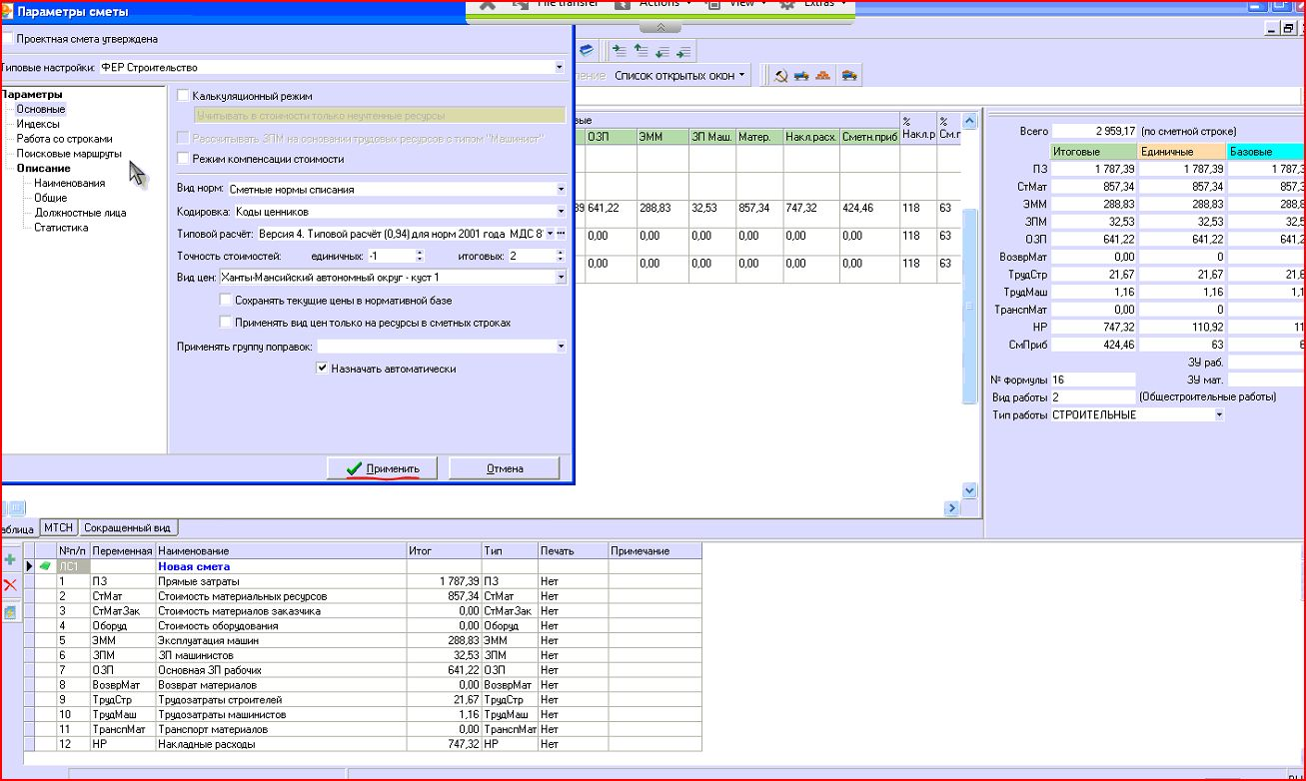Image resolution: width=1306 pixels, height=781 pixels.
Task: Collapse the remote toolbar with double chevron
Action: pos(659,27)
